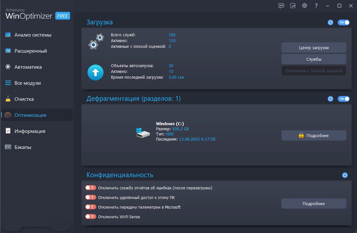Click total services value 288
Viewport: 357px width, 233px height.
pos(172,35)
